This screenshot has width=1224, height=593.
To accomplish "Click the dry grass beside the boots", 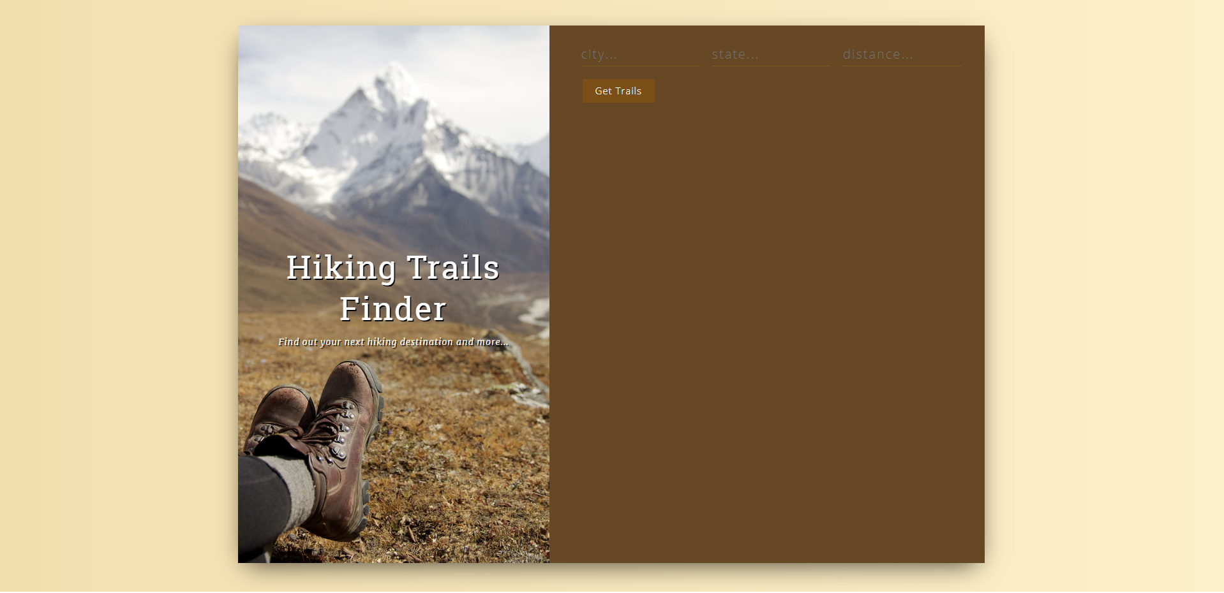I will (459, 472).
